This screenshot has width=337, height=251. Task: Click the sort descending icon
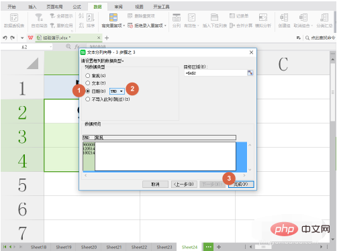click(x=81, y=26)
